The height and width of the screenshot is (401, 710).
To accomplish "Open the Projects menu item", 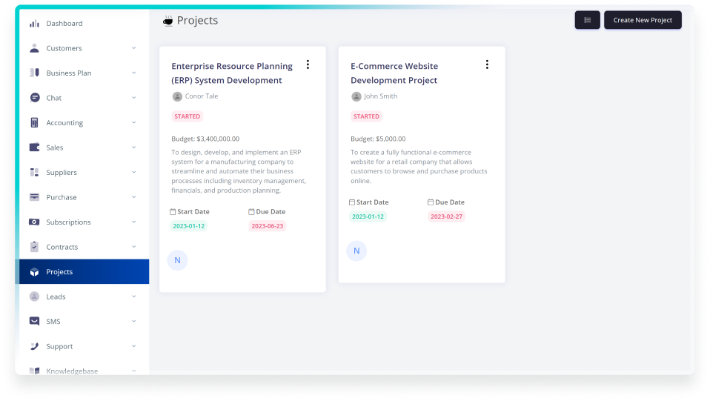I will (x=59, y=272).
